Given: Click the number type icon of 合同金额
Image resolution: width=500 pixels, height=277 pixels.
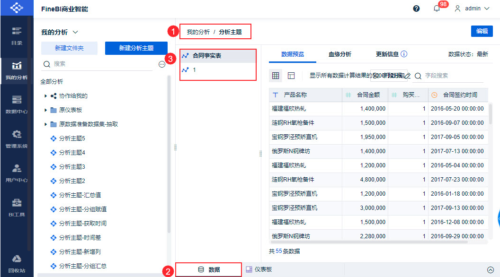Looking at the screenshot, I should [348, 95].
